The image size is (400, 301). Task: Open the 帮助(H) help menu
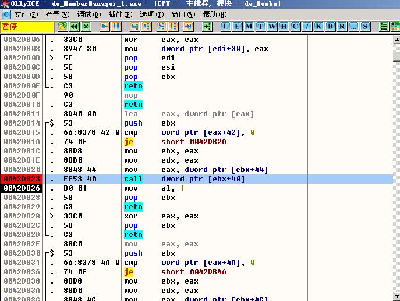coord(214,15)
